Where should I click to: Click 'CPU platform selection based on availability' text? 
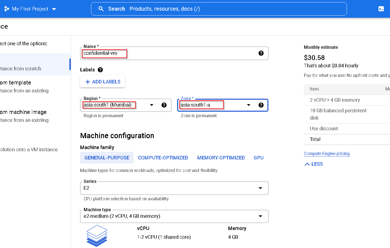126,199
